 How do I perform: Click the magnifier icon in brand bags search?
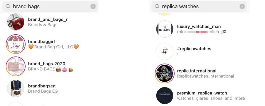pyautogui.click(x=8, y=6)
